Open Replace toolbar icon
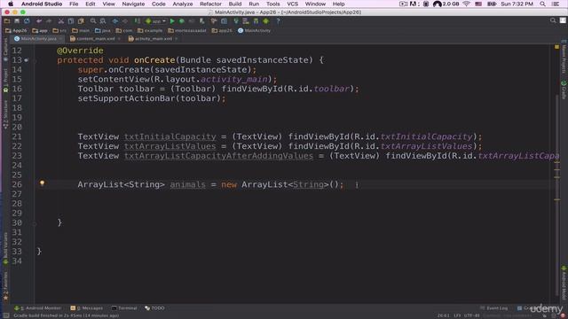Viewport: 568px width, 319px height. (x=103, y=21)
